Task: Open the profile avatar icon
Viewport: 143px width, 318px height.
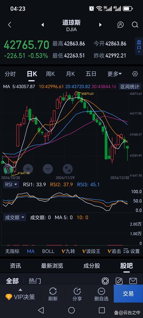Action: (x=120, y=25)
